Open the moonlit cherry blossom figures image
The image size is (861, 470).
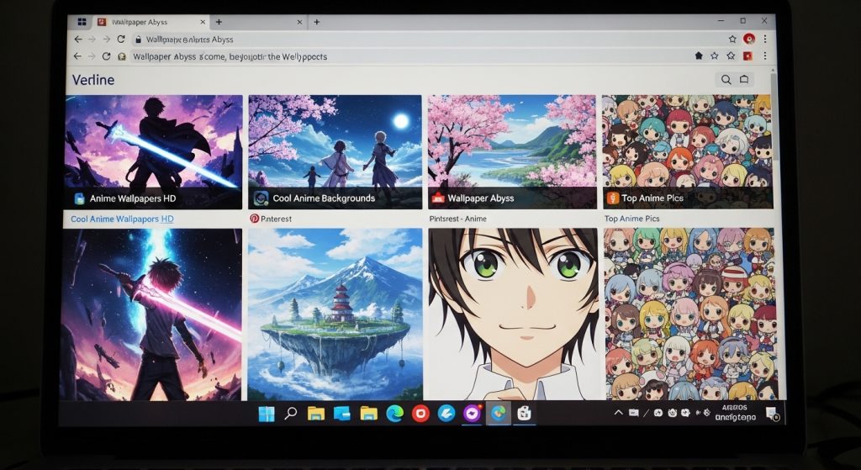335,152
